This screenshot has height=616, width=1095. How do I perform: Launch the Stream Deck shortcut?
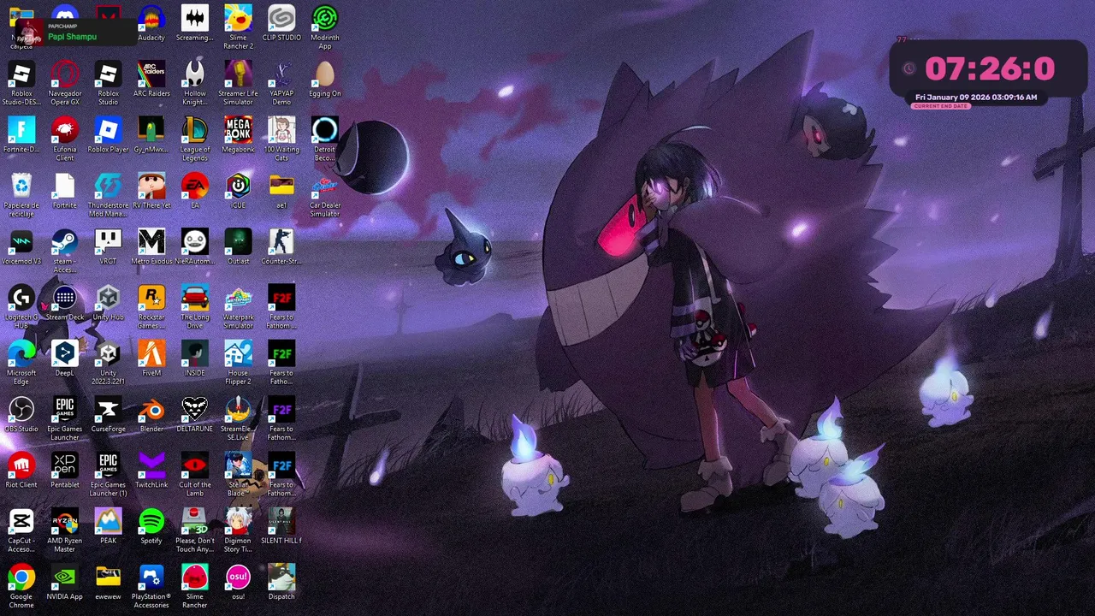65,298
